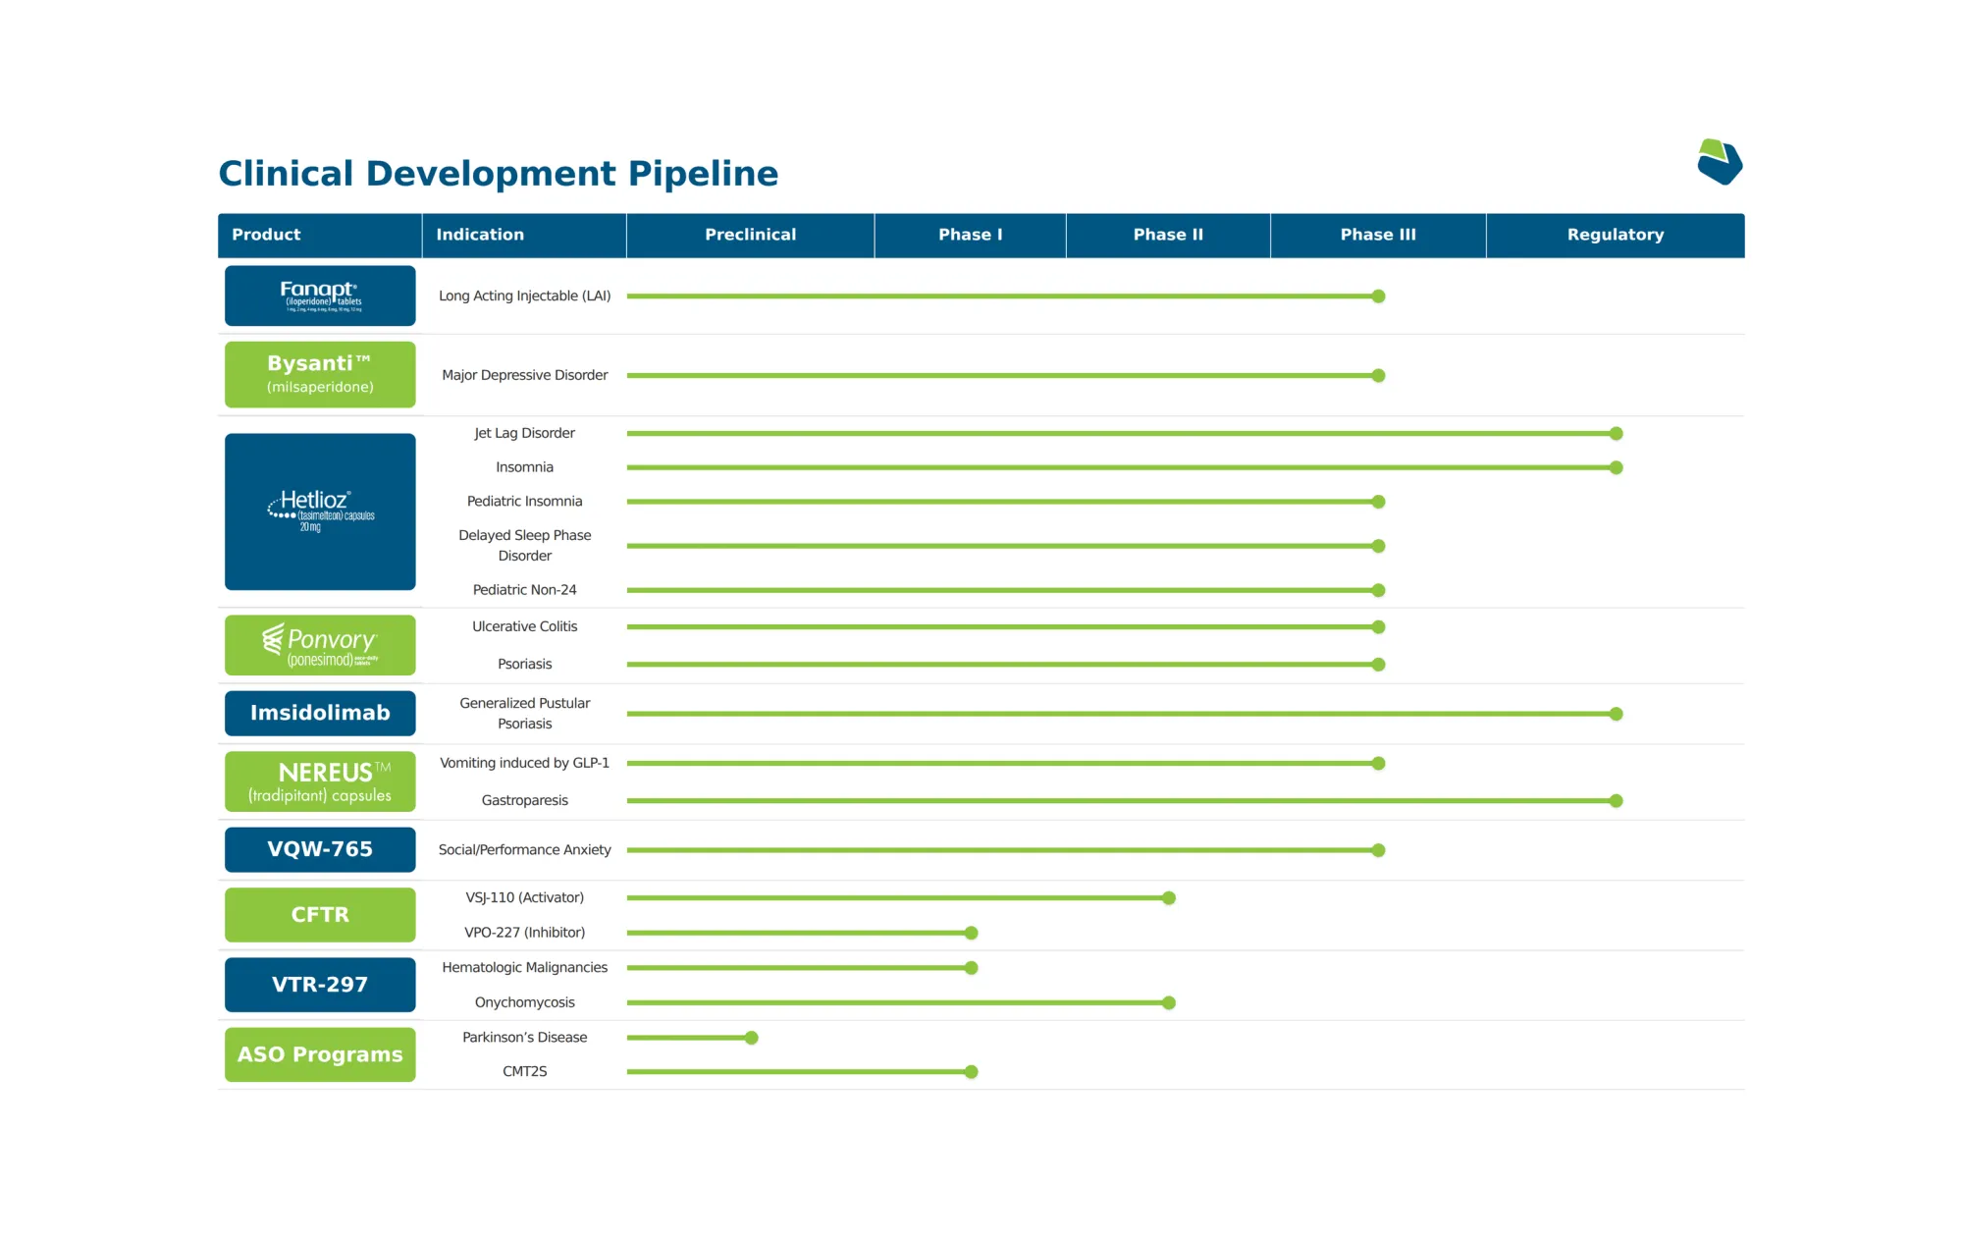Click the Pediatric Insomnia progress endpoint
The image size is (1963, 1238).
pos(1378,502)
